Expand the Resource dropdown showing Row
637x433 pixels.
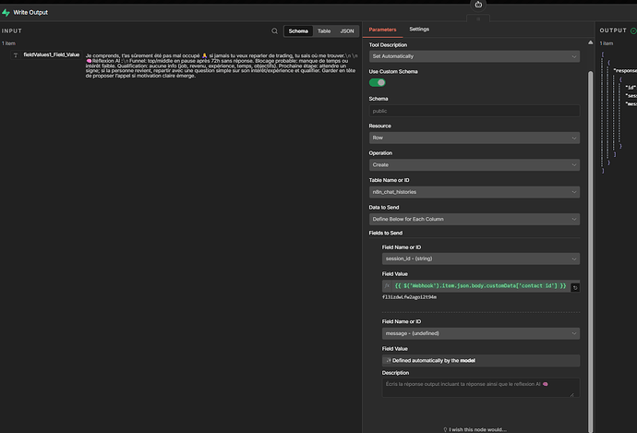(x=474, y=138)
